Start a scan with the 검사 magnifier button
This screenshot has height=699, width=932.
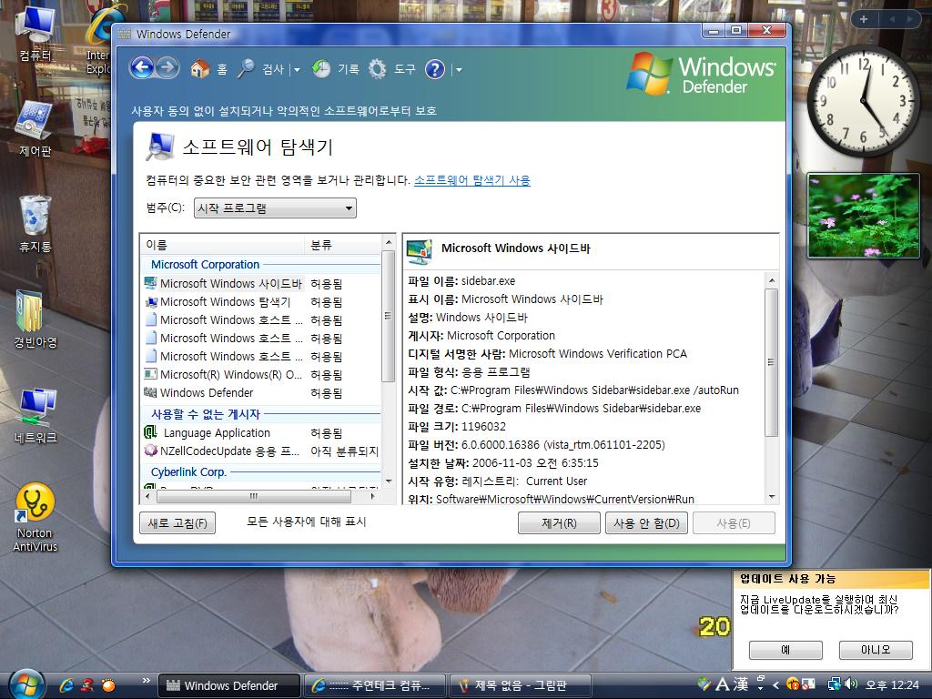(x=261, y=69)
